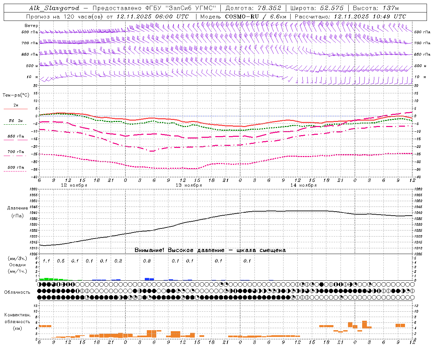Click the "(мм/1ч.)" precipitation unit label
The width and height of the screenshot is (432, 345).
tap(18, 271)
